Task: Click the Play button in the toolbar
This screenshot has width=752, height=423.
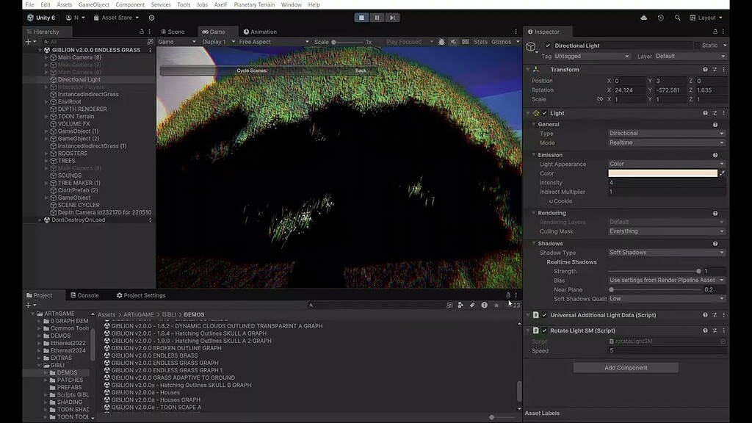Action: [x=361, y=18]
